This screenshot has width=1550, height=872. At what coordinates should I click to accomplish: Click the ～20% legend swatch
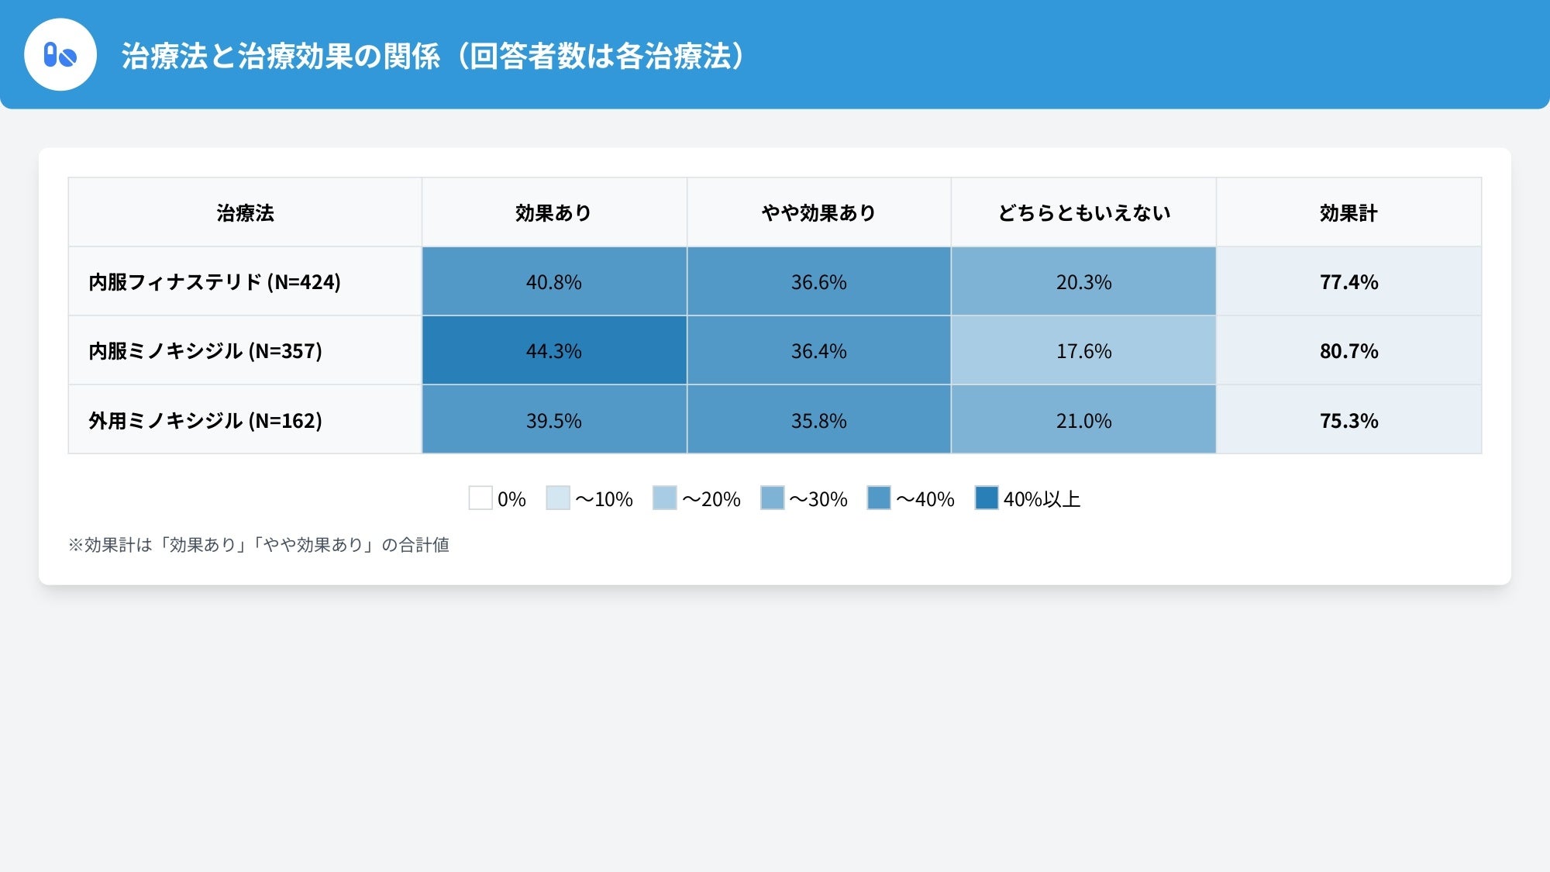[x=665, y=498]
